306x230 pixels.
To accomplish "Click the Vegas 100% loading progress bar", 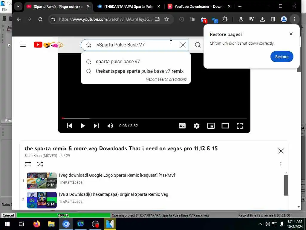I will (x=63, y=215).
